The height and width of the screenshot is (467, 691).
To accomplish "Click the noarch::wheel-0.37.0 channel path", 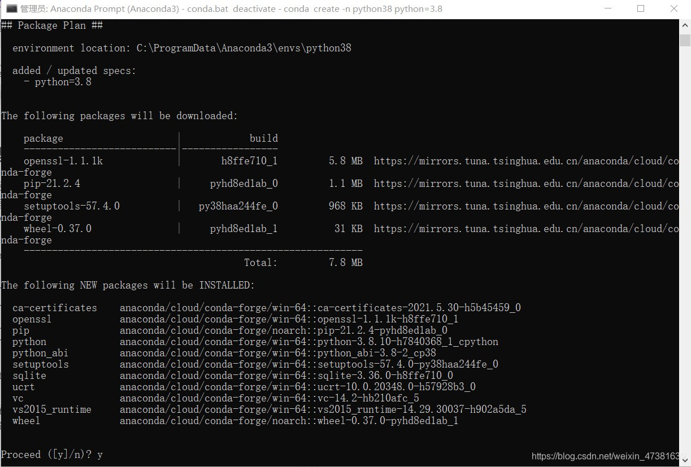I will click(x=289, y=421).
